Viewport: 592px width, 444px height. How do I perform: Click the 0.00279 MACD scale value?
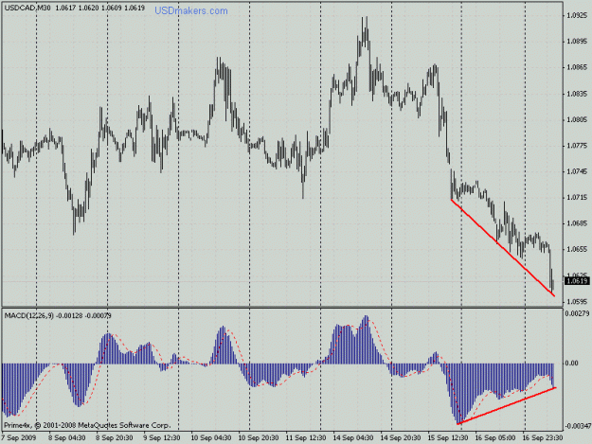tap(578, 313)
